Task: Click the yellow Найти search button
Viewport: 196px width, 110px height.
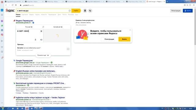Action: coord(76,11)
